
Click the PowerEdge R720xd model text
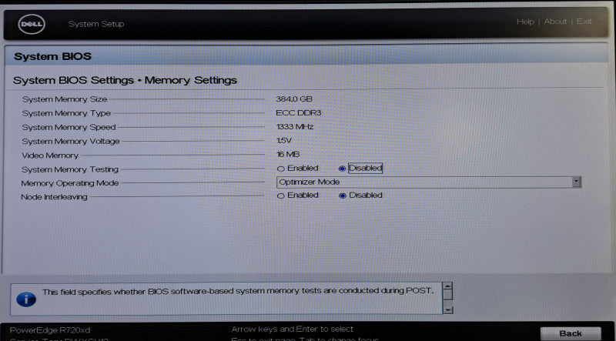coord(50,330)
